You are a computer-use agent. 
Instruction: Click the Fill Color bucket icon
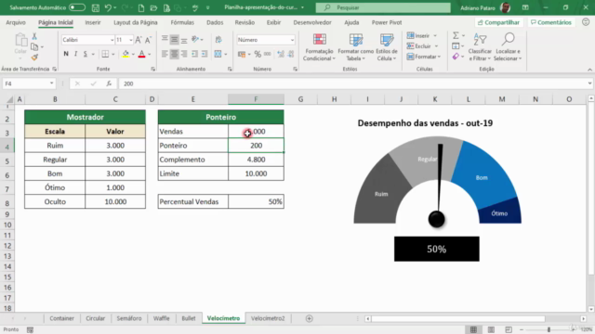point(126,54)
